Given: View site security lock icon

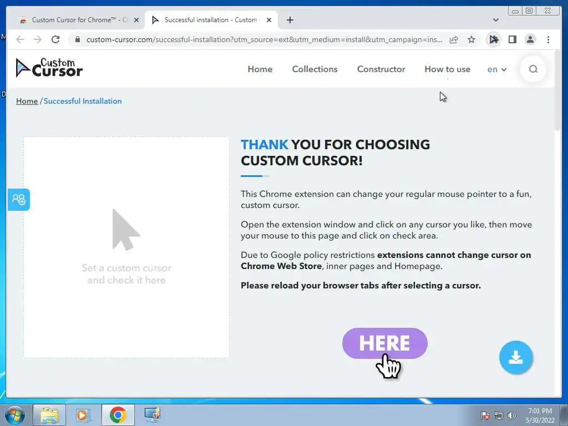Looking at the screenshot, I should (77, 39).
